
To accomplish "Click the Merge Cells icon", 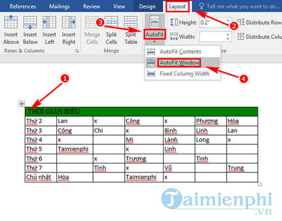I will (x=92, y=22).
